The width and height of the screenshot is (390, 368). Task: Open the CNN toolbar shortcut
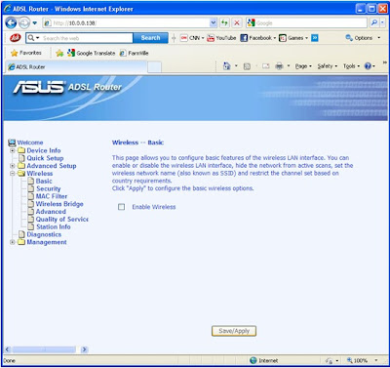[192, 38]
